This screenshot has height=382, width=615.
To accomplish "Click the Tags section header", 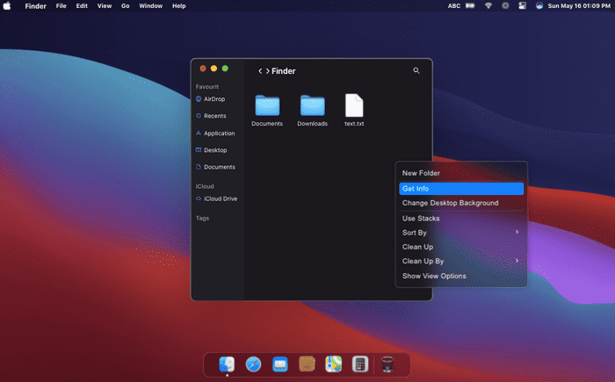I will click(202, 218).
